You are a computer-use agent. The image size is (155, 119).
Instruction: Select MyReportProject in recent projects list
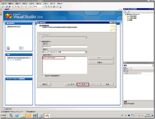click(14, 27)
